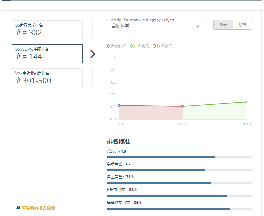Open 查看所有排名数据 link
264x216 pixels.
coord(38,208)
